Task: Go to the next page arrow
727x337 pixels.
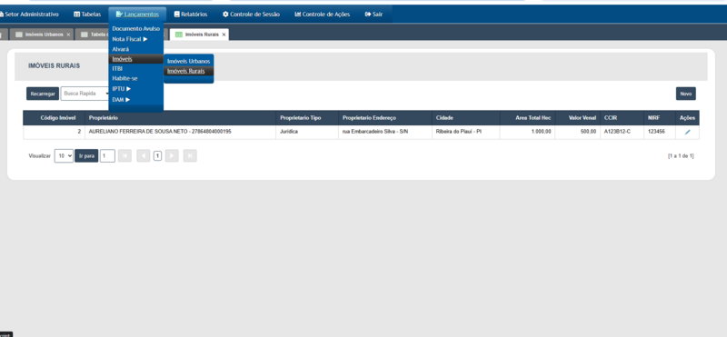Action: click(x=172, y=156)
